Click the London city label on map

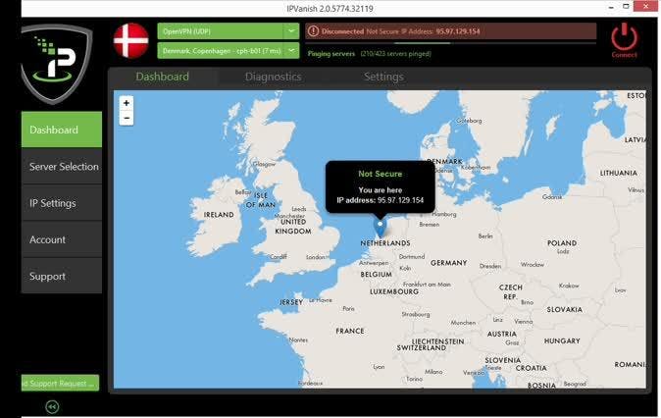pyautogui.click(x=316, y=257)
